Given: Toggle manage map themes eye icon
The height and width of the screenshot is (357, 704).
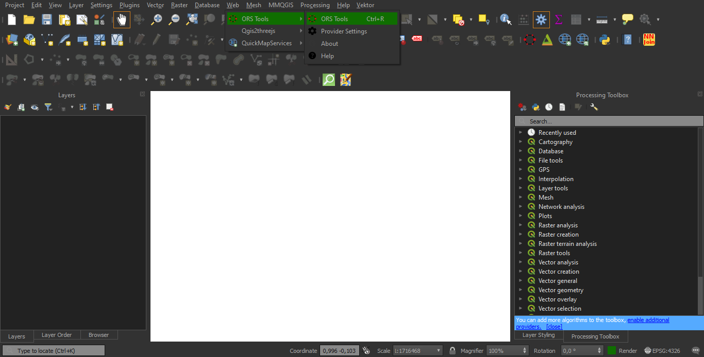Looking at the screenshot, I should [x=35, y=108].
